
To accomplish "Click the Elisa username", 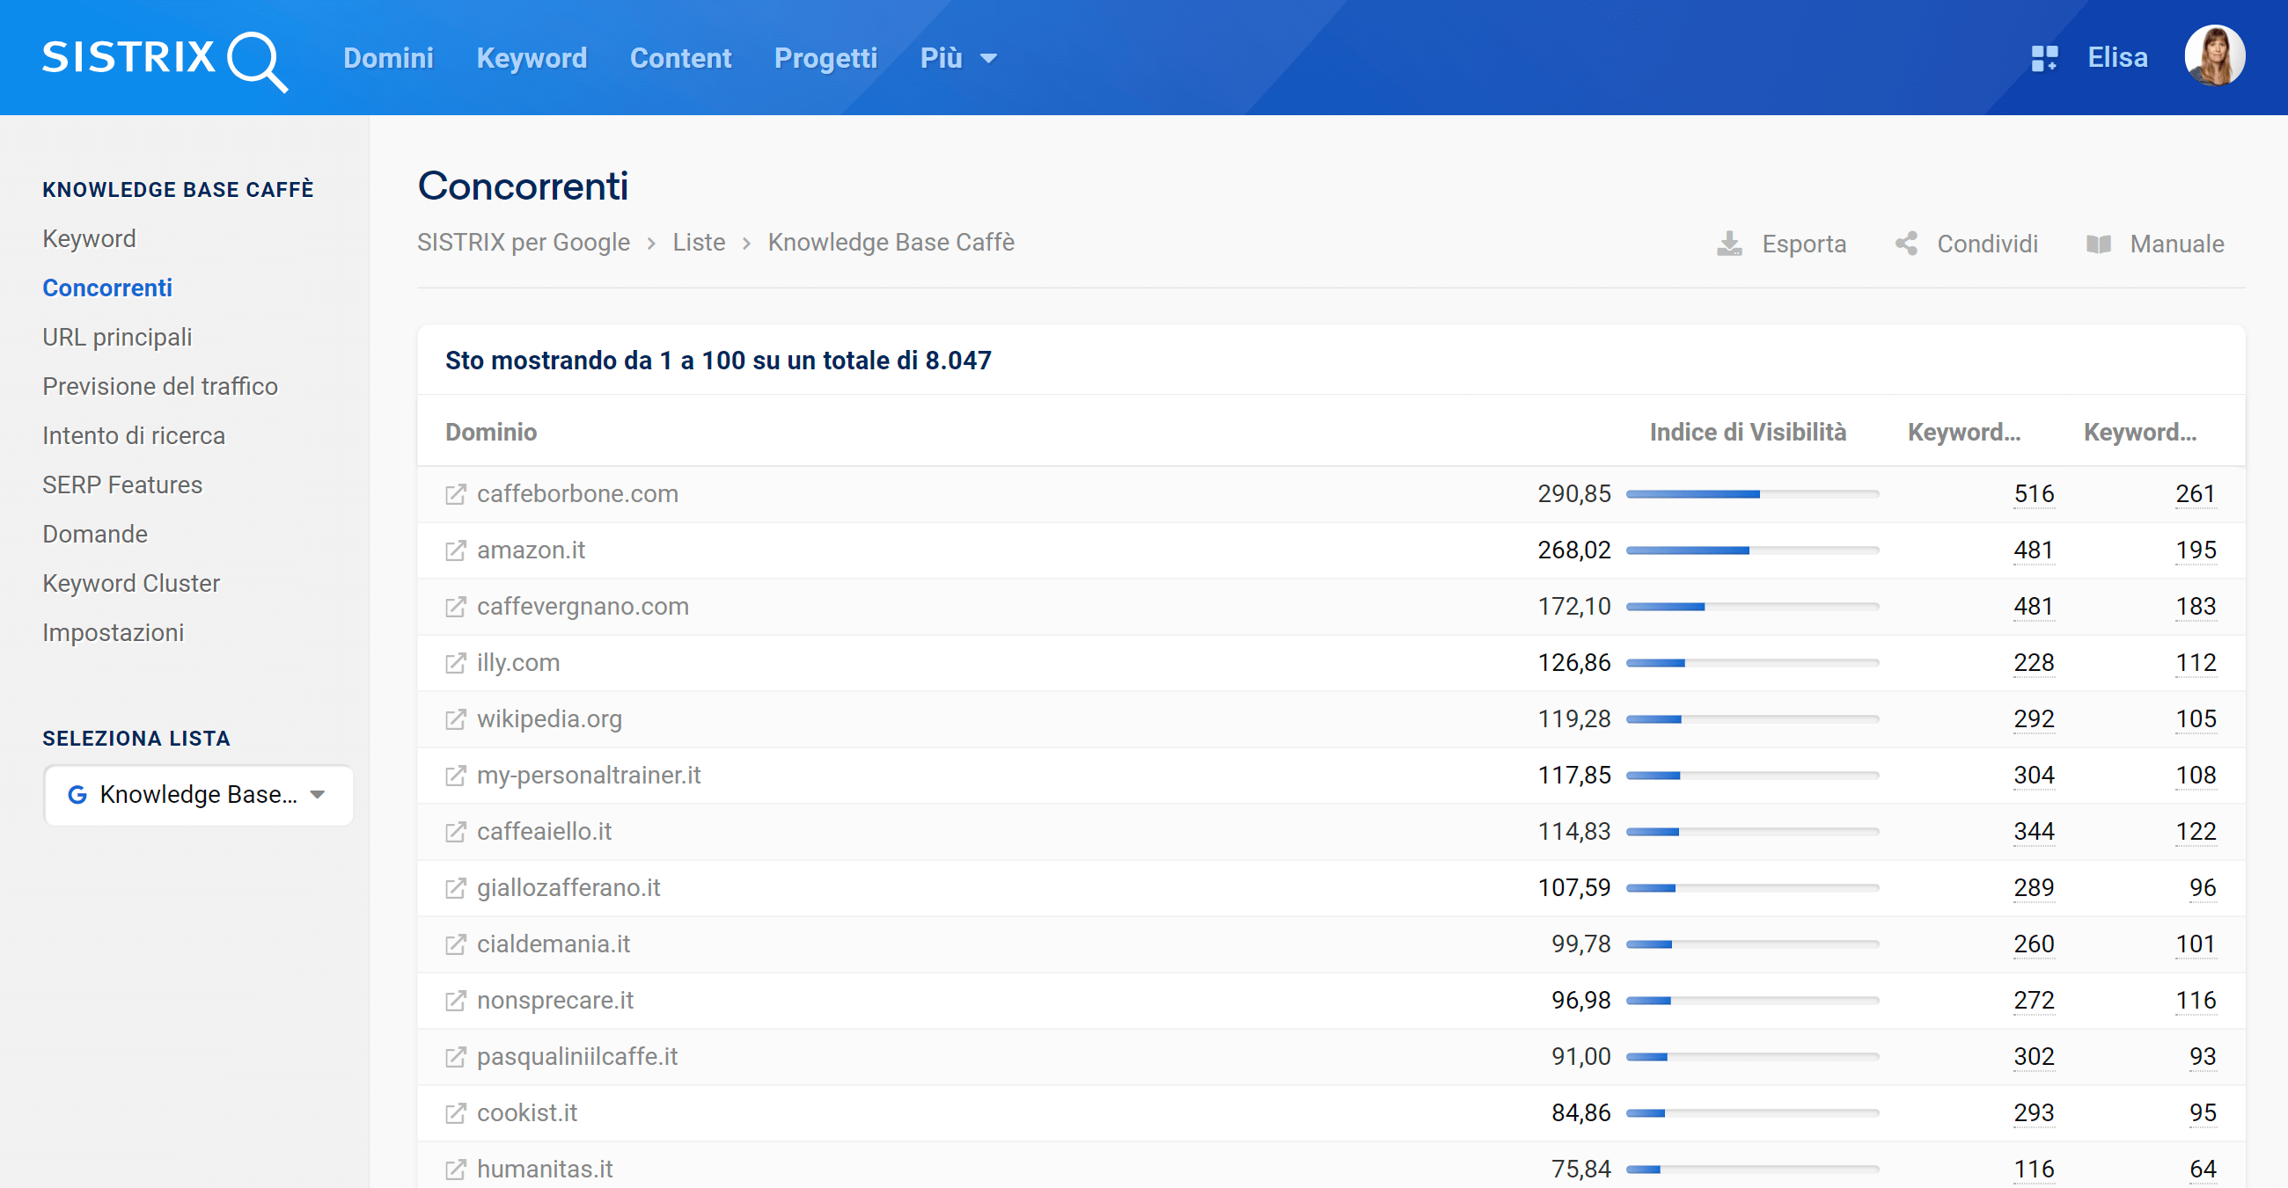I will click(2117, 59).
